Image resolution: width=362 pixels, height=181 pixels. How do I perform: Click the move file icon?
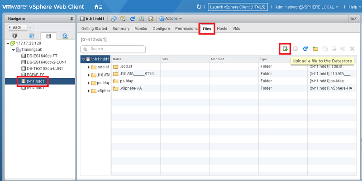334,49
